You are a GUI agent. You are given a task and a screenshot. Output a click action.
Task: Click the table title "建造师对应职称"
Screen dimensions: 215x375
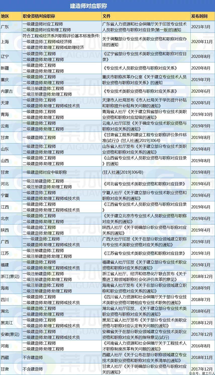click(x=89, y=6)
